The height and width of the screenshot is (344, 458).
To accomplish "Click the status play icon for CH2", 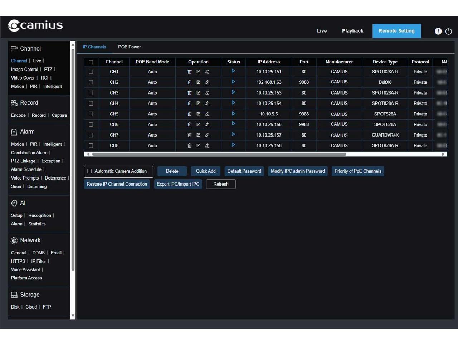I will [233, 82].
